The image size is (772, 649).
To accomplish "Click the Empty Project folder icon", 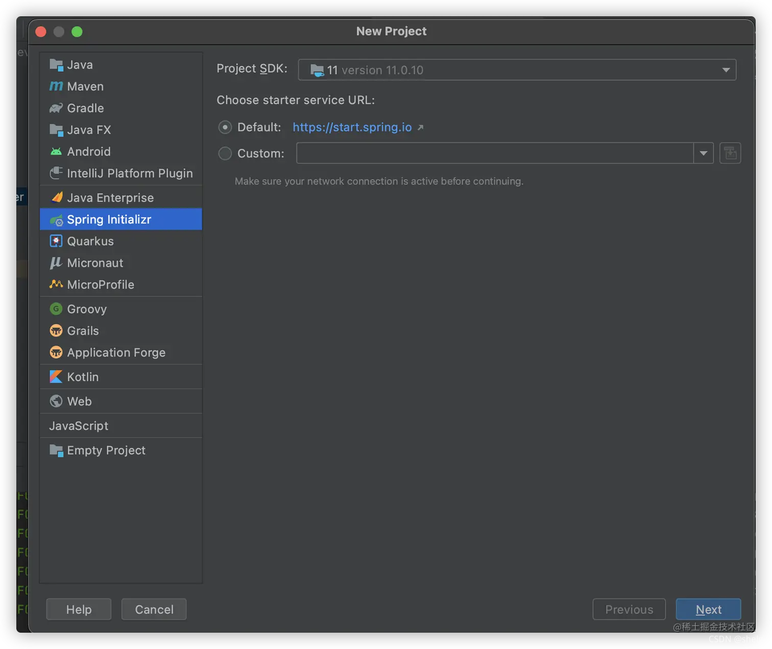I will pyautogui.click(x=56, y=450).
